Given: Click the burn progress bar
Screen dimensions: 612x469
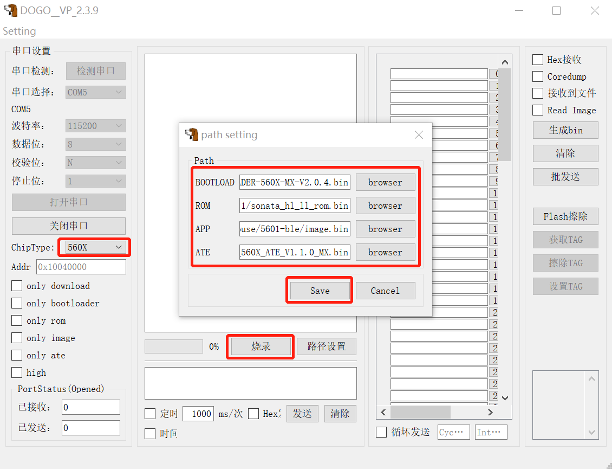Looking at the screenshot, I should click(x=174, y=346).
